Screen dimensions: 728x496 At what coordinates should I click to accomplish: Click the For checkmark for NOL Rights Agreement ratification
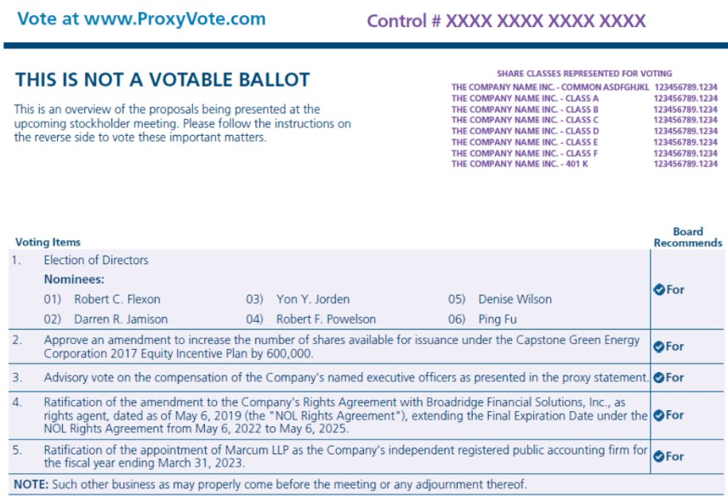click(658, 415)
